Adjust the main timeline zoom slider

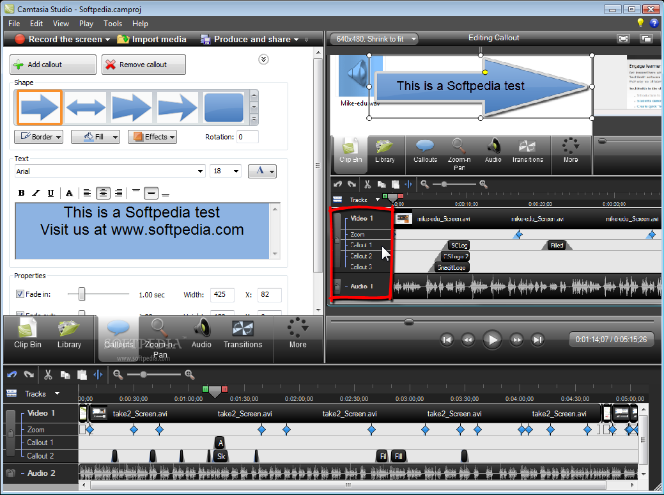[x=144, y=375]
